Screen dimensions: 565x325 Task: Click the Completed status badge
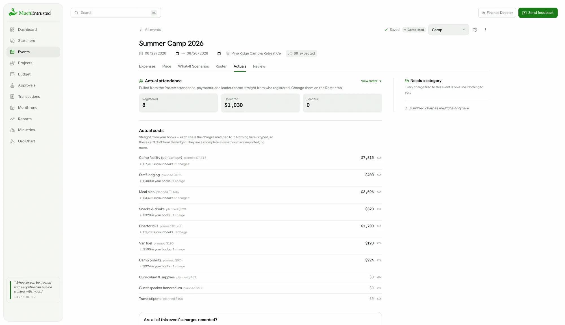click(414, 30)
